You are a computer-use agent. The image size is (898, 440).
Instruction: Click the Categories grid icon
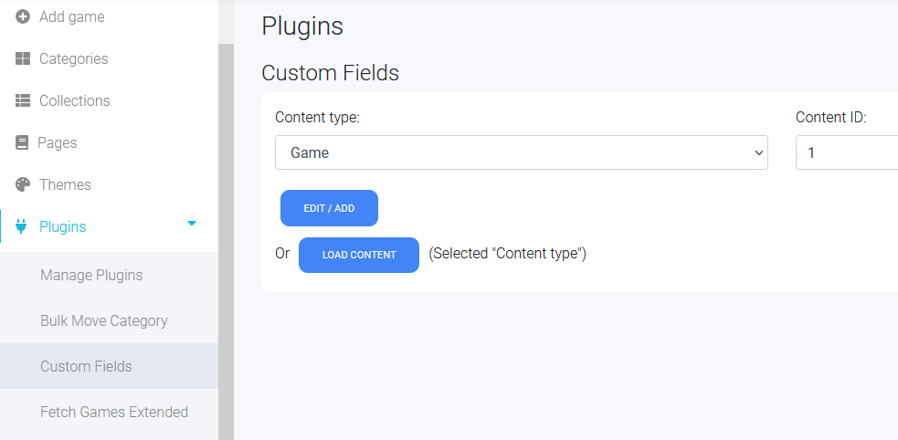tap(22, 59)
